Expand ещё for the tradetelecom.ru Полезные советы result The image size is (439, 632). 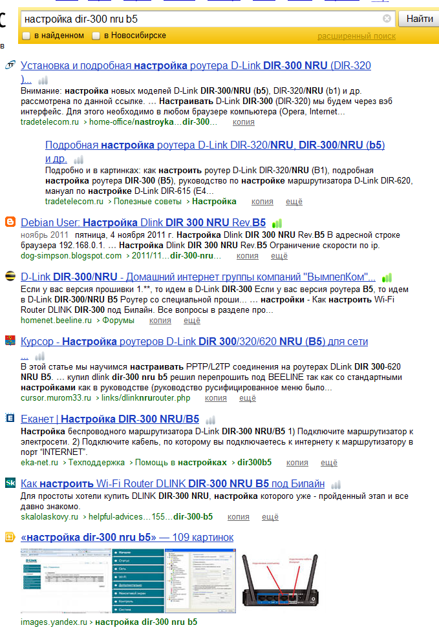point(294,202)
